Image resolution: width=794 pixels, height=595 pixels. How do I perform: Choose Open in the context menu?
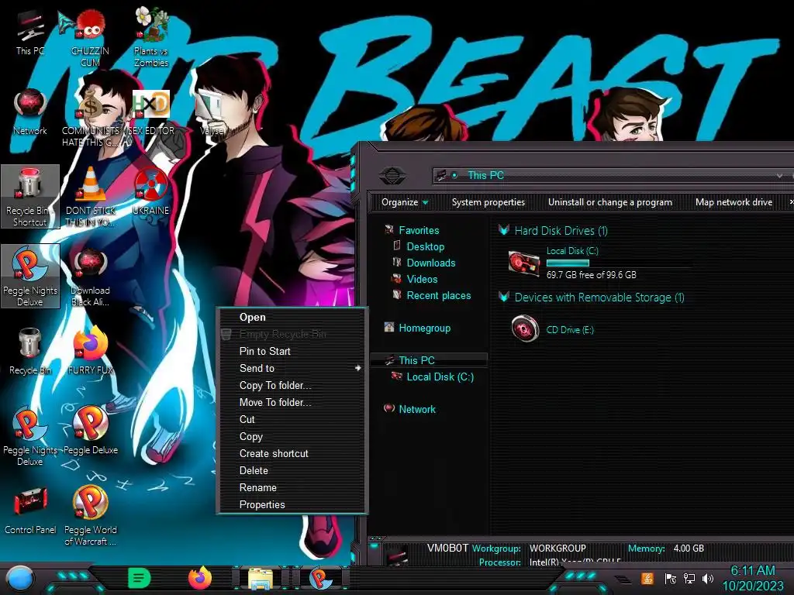[292, 317]
